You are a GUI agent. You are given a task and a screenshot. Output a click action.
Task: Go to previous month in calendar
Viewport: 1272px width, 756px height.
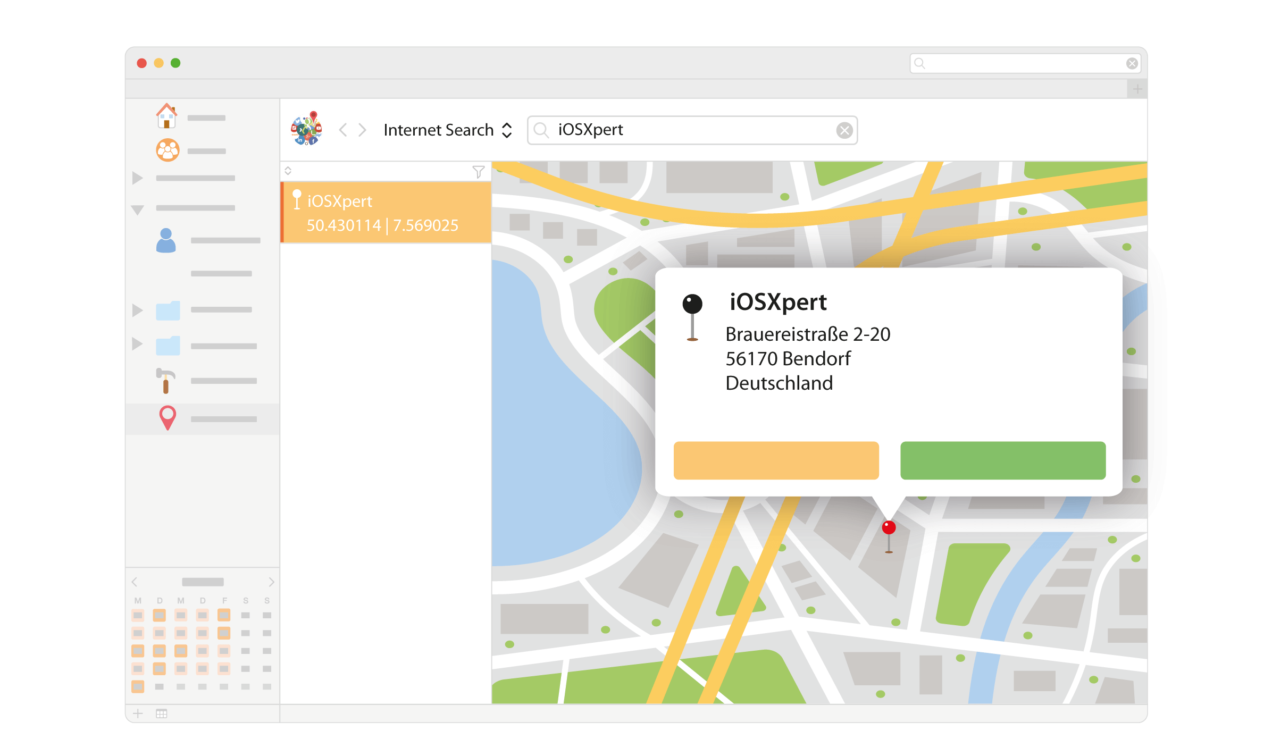[x=135, y=582]
